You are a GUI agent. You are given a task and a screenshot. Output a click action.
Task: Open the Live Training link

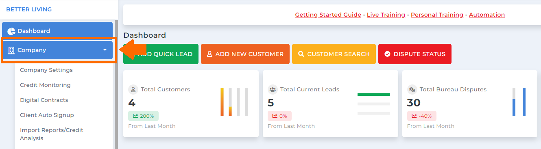(x=386, y=15)
